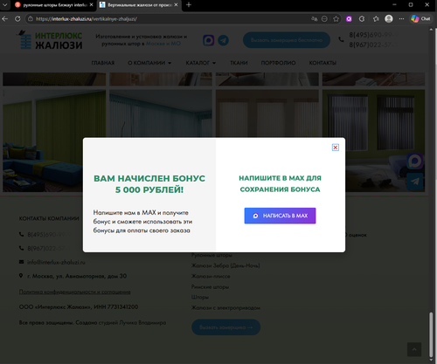View site information lock icon
This screenshot has width=437, height=364.
[x=31, y=19]
